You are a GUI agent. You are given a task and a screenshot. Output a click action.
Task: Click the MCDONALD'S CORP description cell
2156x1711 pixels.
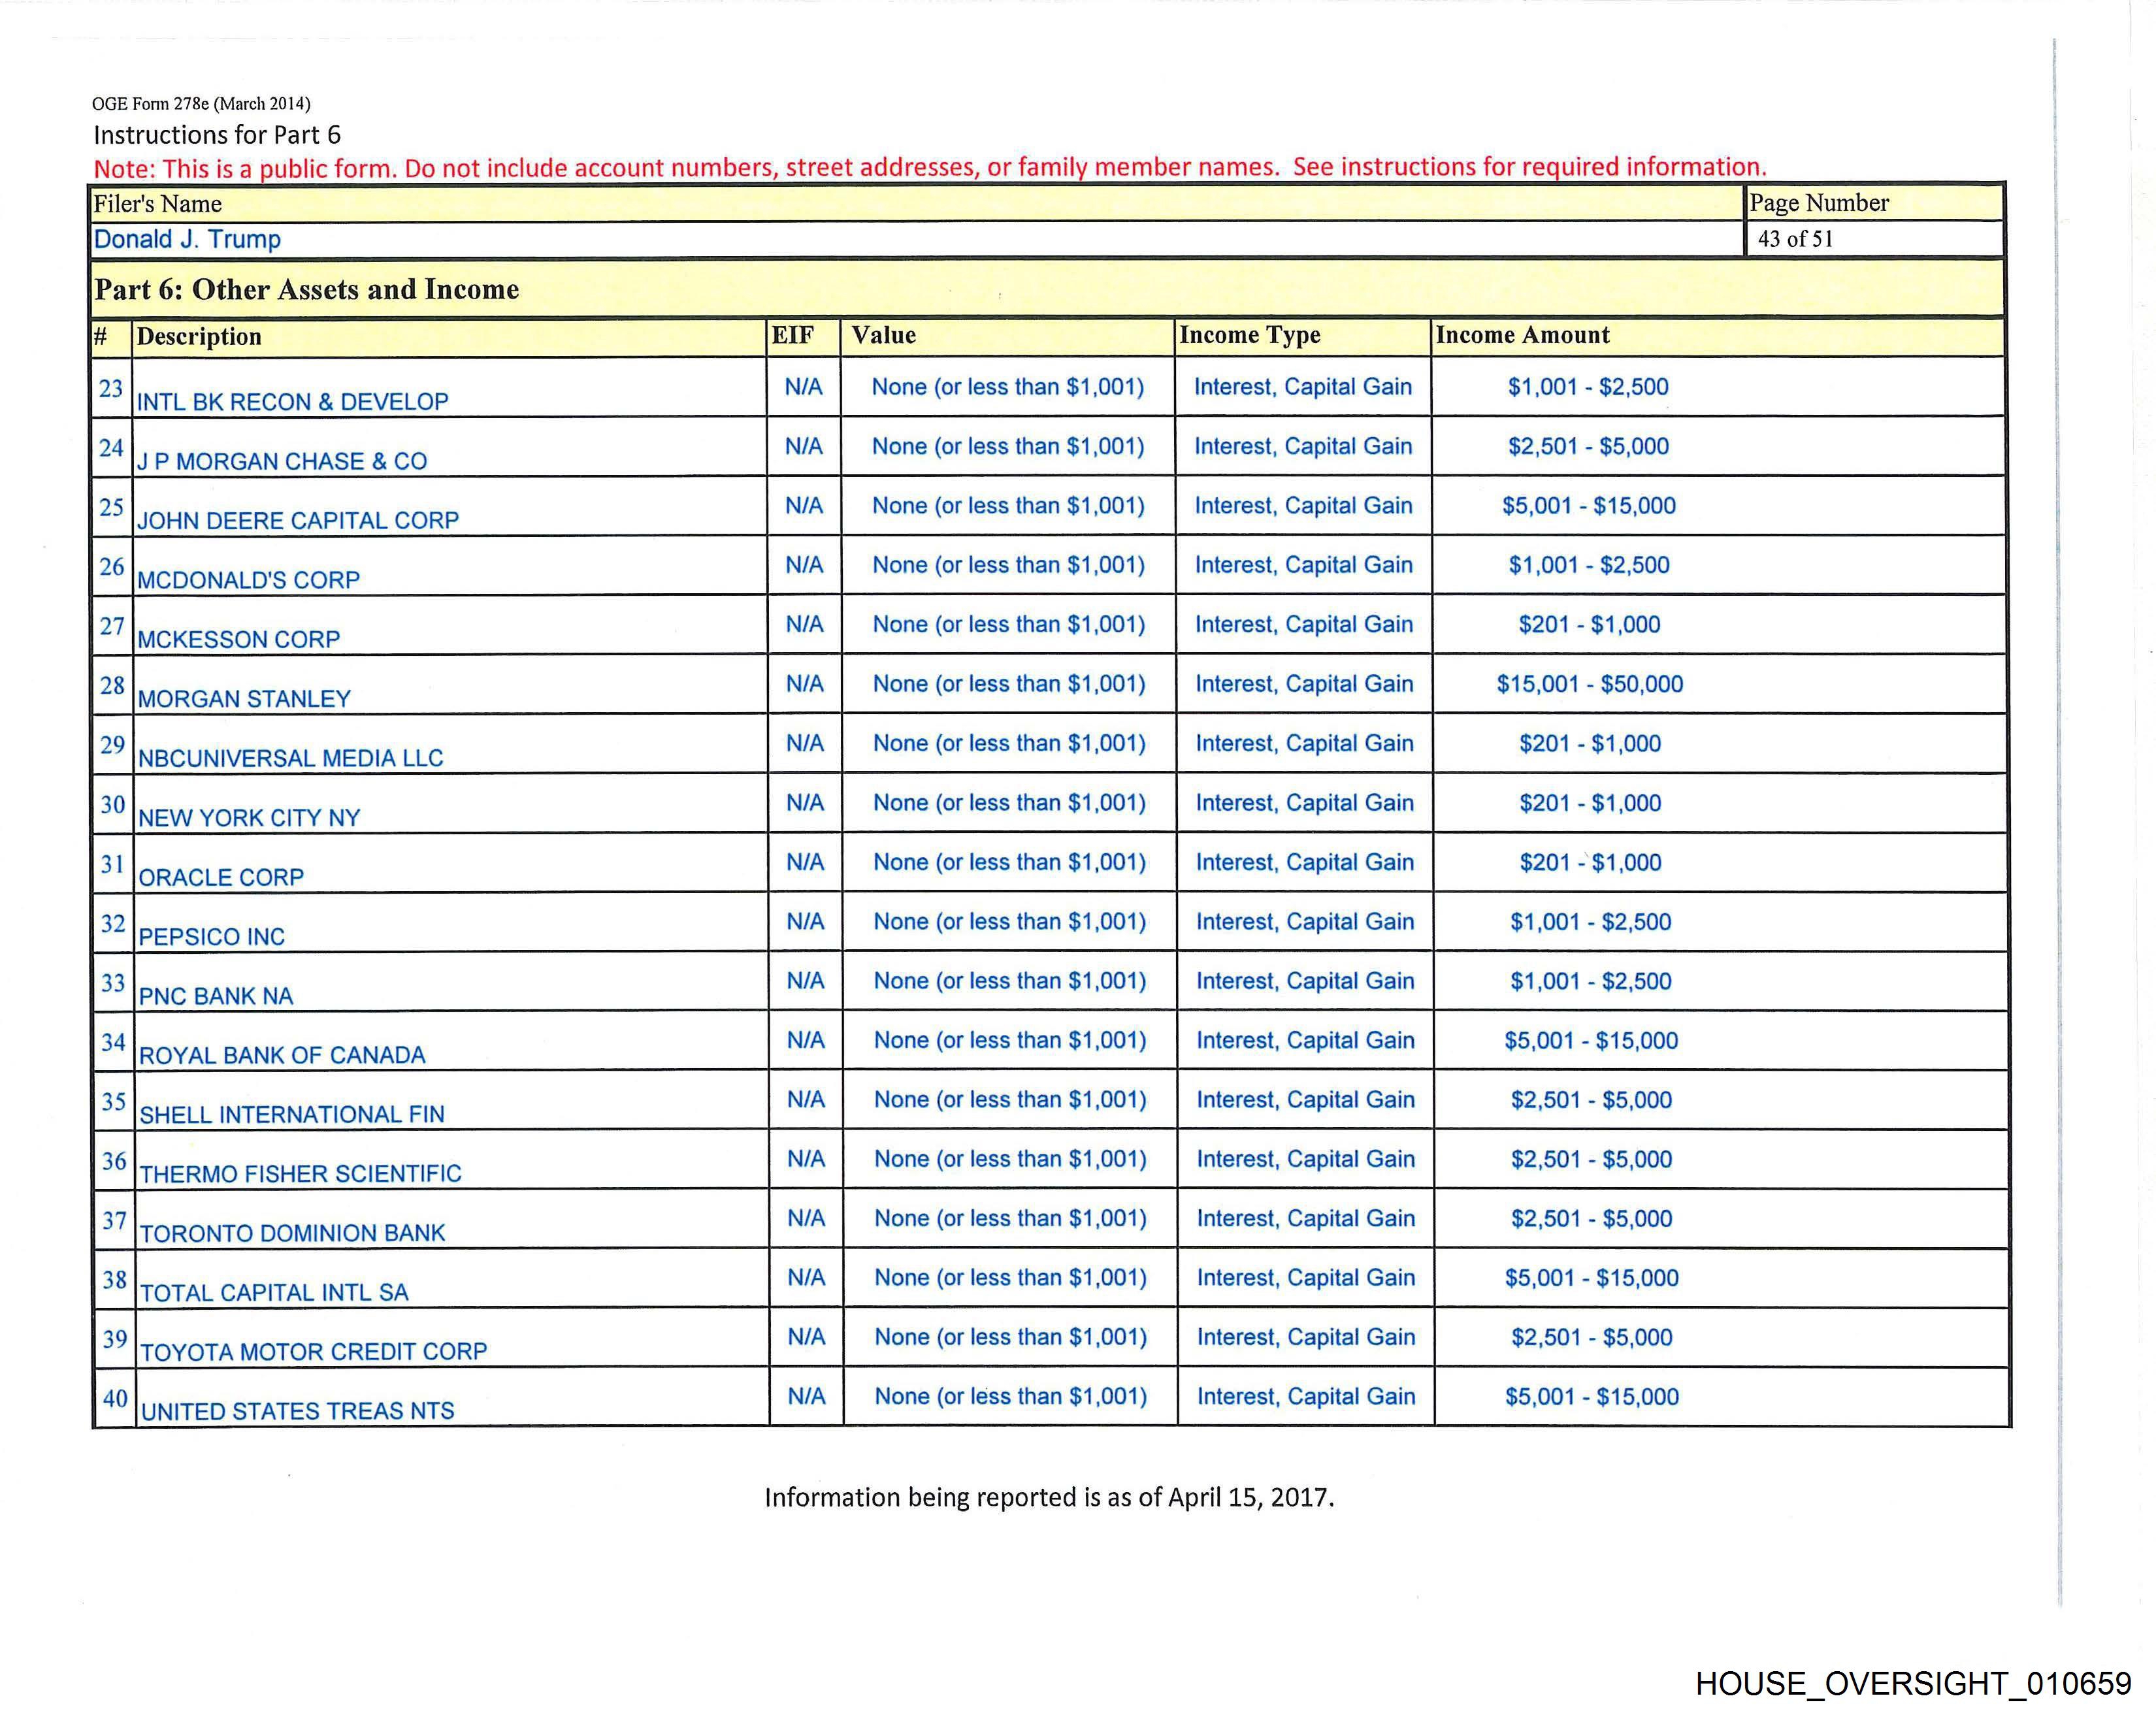248,580
